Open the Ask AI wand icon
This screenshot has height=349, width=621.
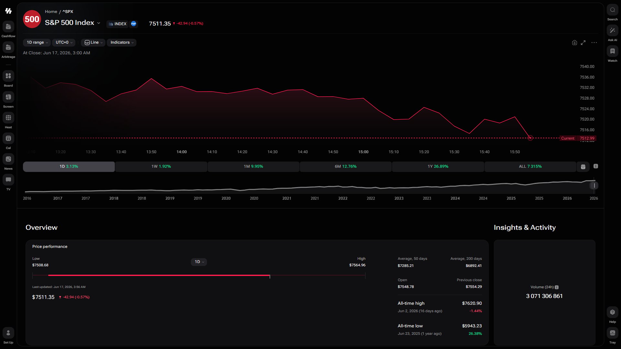(x=612, y=30)
